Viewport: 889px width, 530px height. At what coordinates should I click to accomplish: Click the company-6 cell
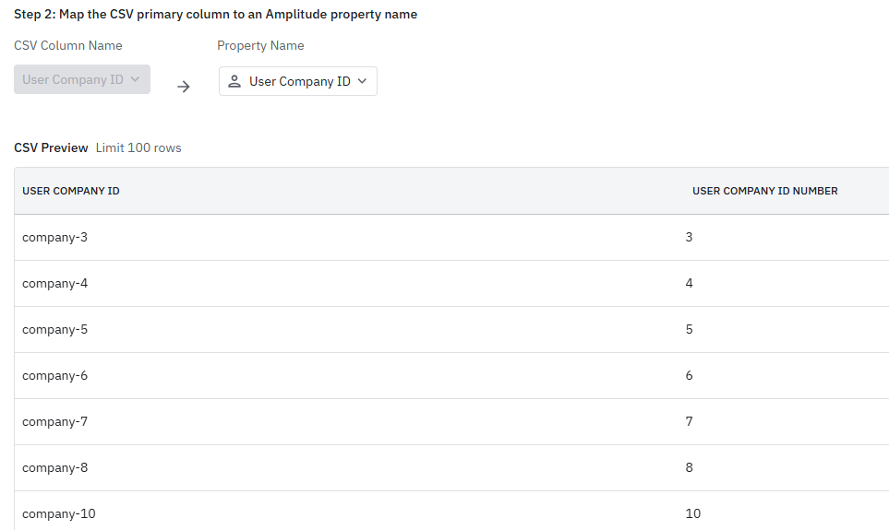coord(55,375)
